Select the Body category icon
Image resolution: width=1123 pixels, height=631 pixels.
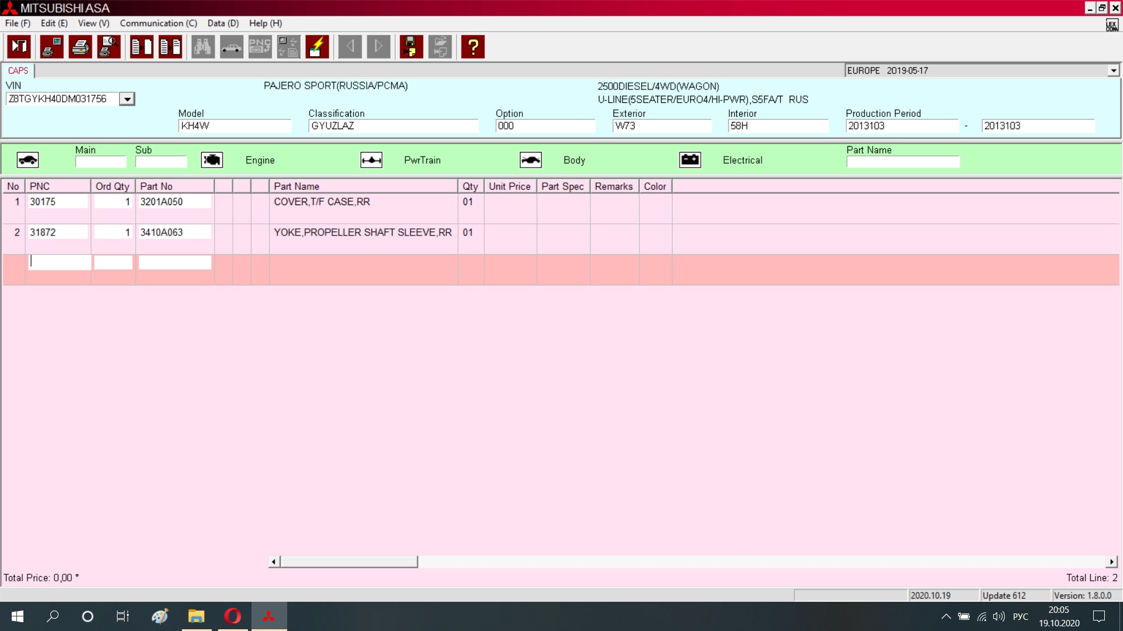click(531, 160)
